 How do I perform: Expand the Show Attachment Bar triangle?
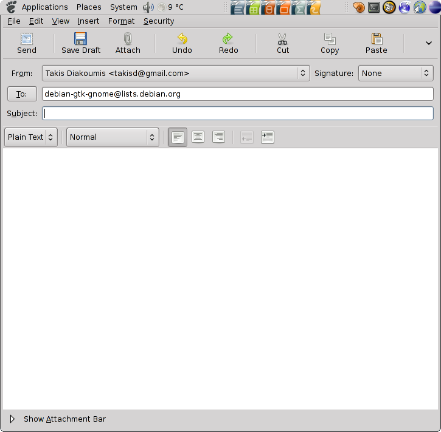pyautogui.click(x=12, y=419)
